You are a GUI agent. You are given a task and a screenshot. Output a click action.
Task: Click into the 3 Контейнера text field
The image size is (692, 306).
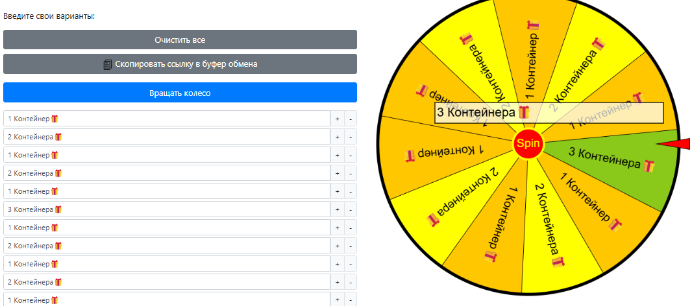click(167, 209)
